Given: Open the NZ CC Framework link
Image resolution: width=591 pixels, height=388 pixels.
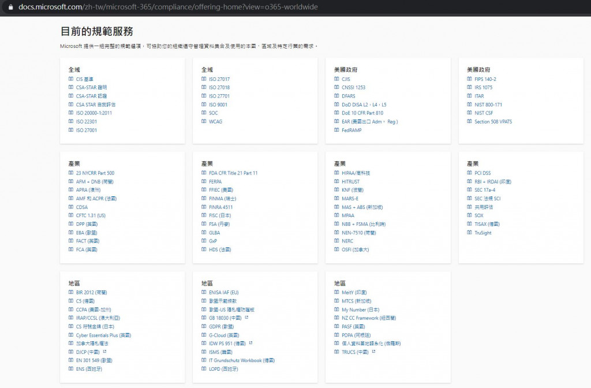Looking at the screenshot, I should pyautogui.click(x=369, y=318).
